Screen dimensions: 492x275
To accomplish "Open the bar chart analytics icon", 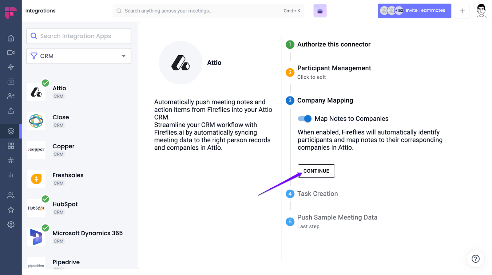I will [11, 175].
